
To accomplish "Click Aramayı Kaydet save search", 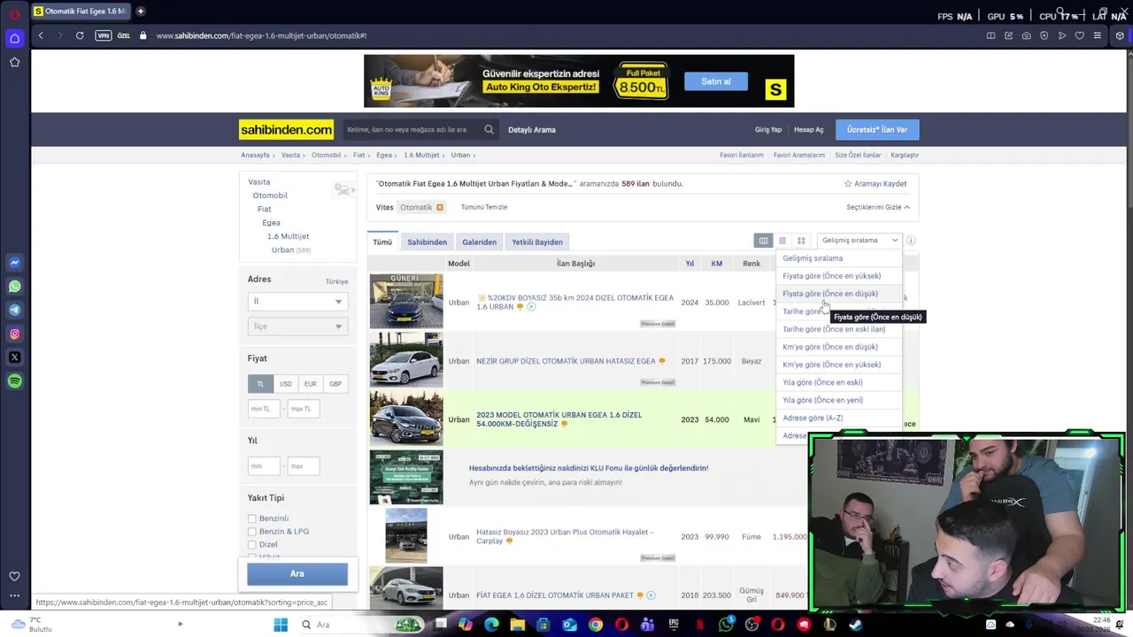I will pos(875,184).
